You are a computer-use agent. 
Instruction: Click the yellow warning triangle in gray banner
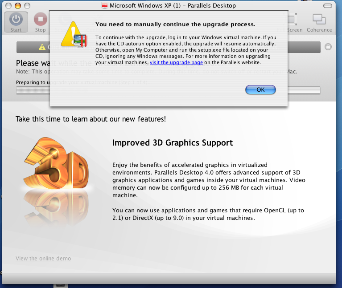tap(42, 47)
